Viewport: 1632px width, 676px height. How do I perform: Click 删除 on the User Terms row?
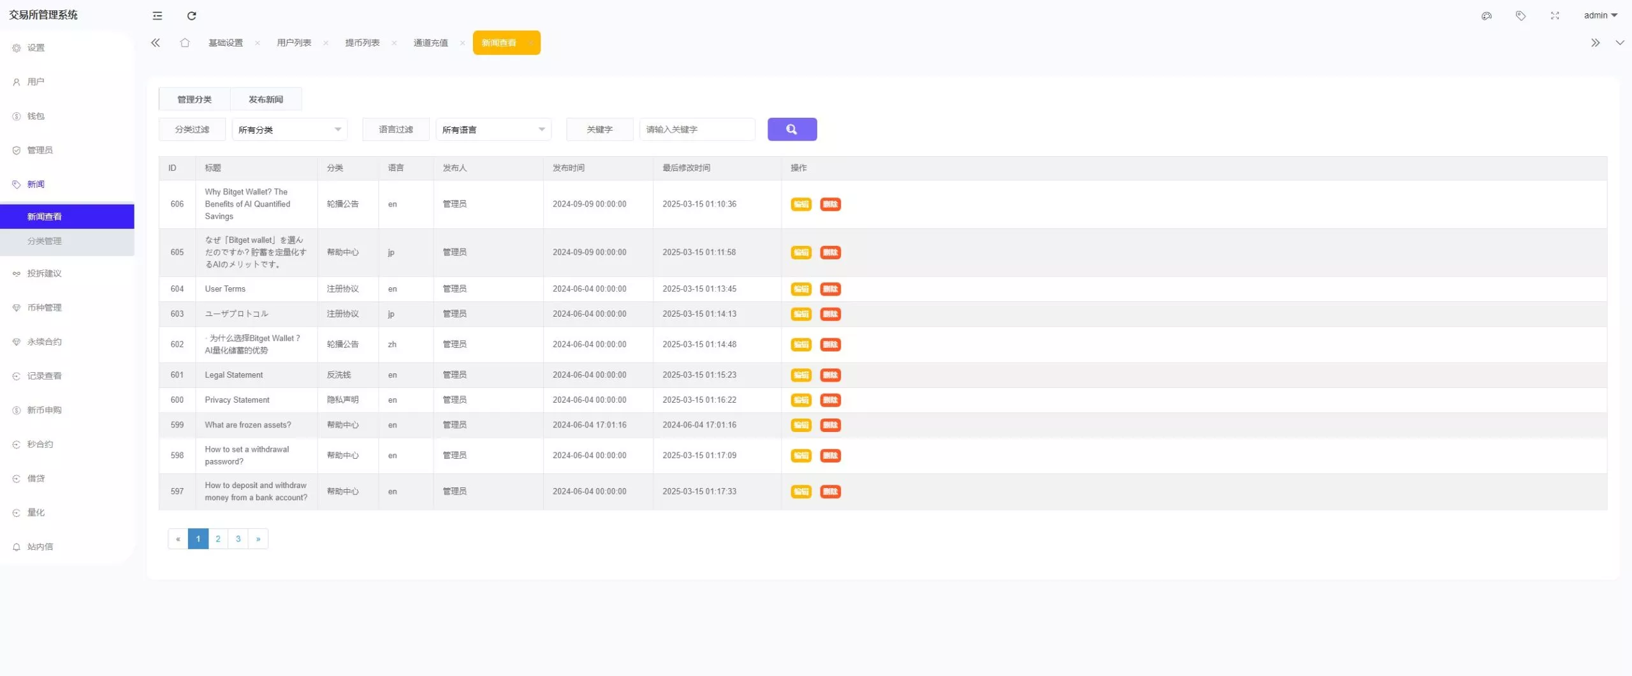pyautogui.click(x=830, y=289)
